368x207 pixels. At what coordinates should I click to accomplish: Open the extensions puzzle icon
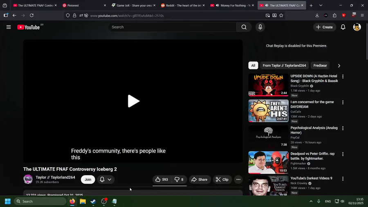point(334,16)
